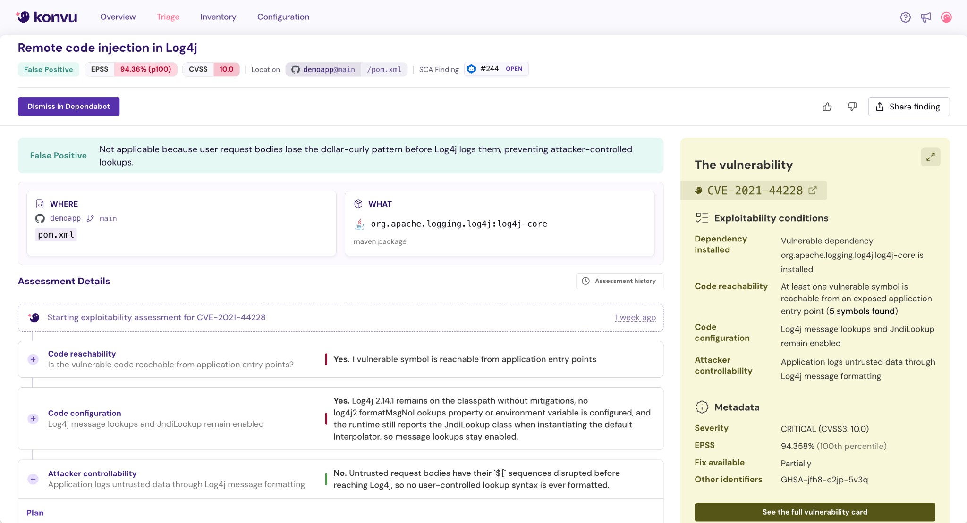Expand the Code configuration step
The height and width of the screenshot is (523, 967).
click(x=33, y=419)
